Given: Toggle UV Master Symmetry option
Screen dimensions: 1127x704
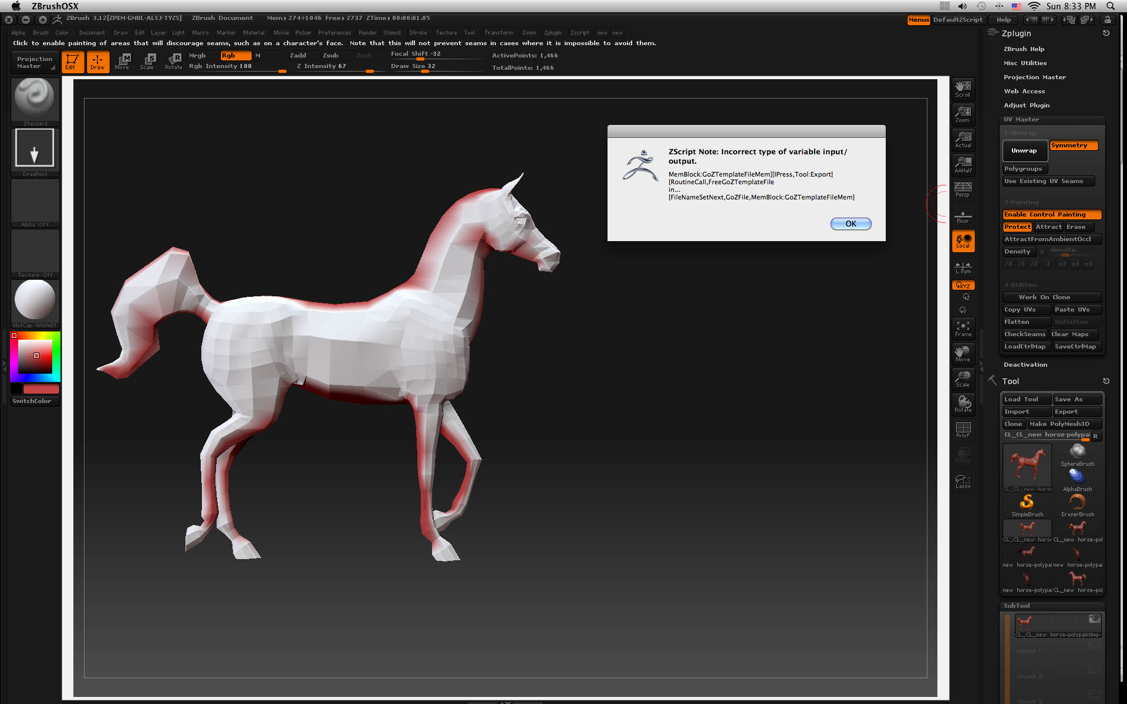Looking at the screenshot, I should click(1074, 145).
